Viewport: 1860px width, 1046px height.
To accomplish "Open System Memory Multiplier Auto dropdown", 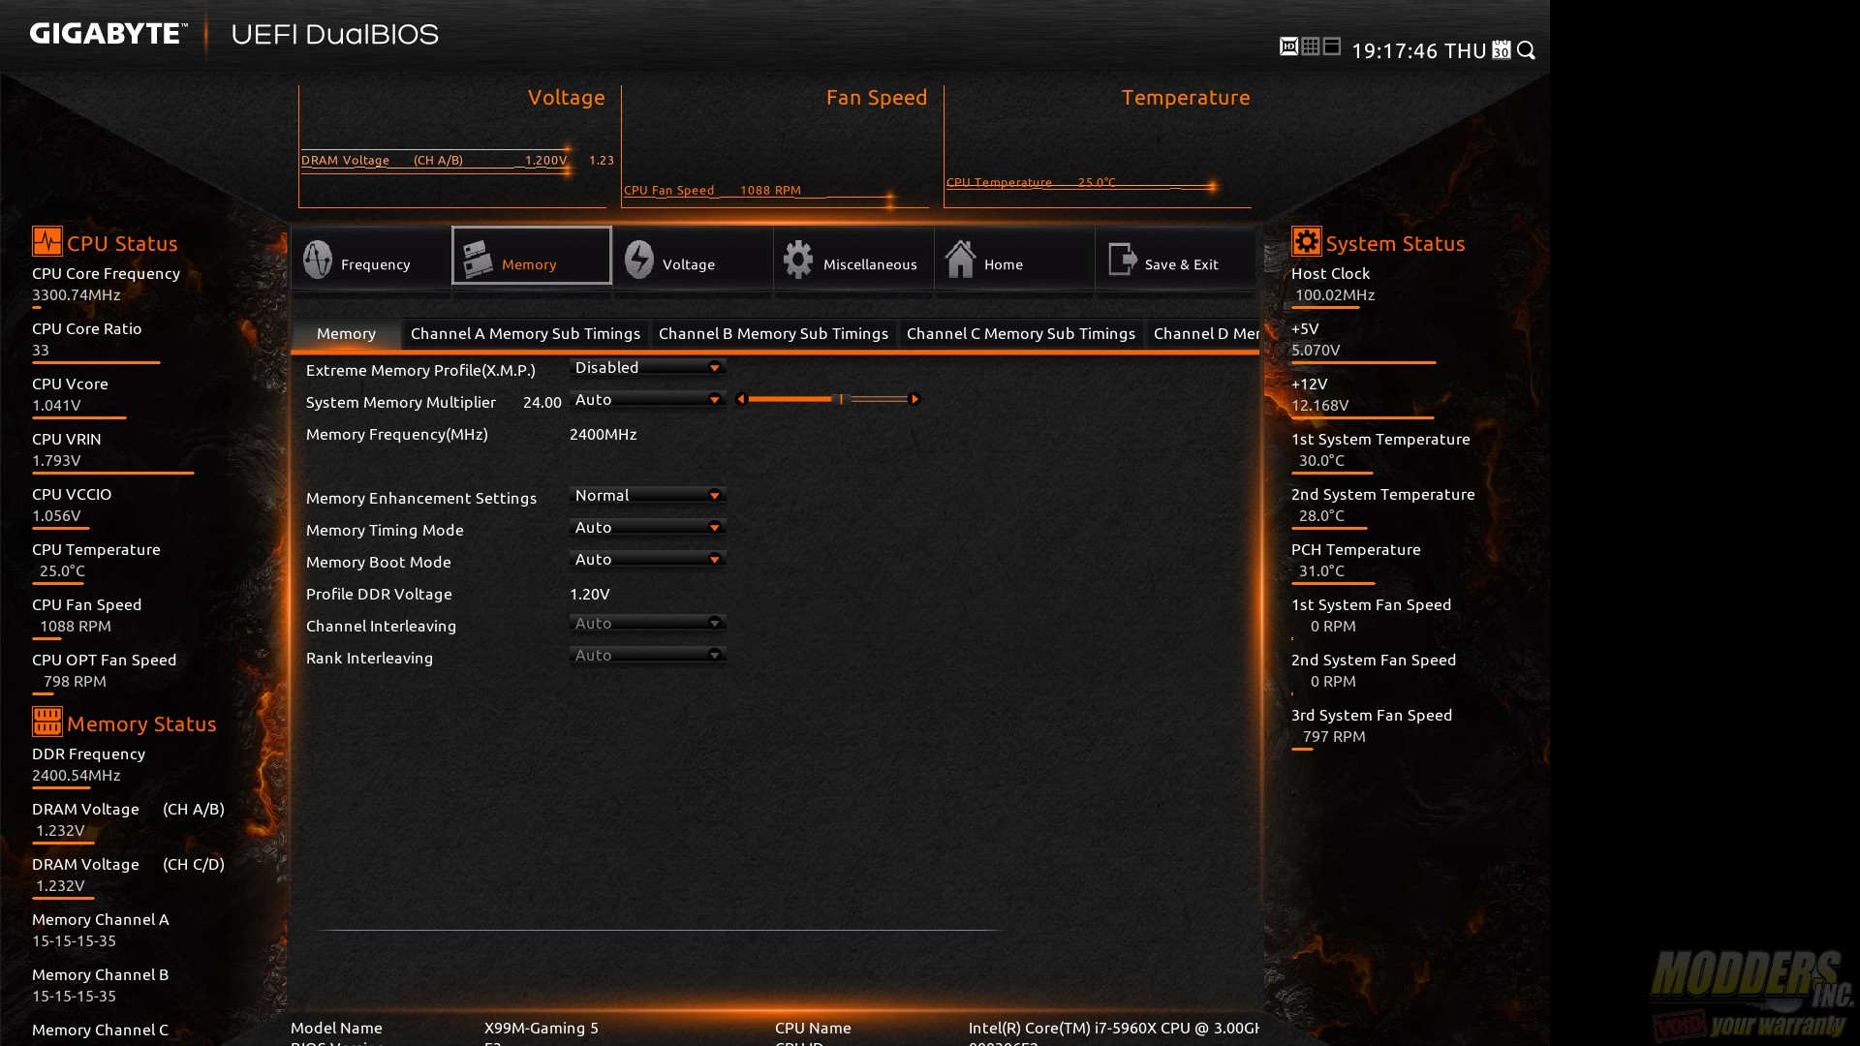I will coord(648,399).
